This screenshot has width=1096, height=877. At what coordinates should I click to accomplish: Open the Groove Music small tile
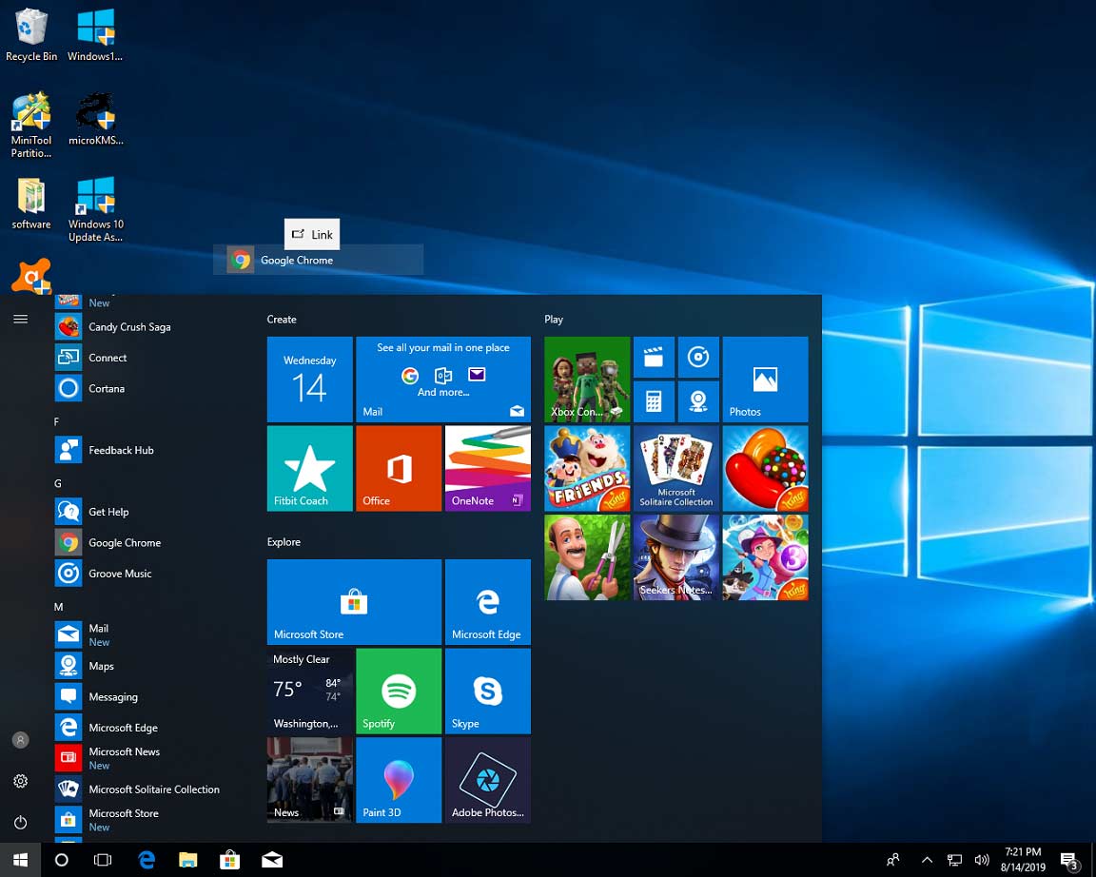(698, 357)
